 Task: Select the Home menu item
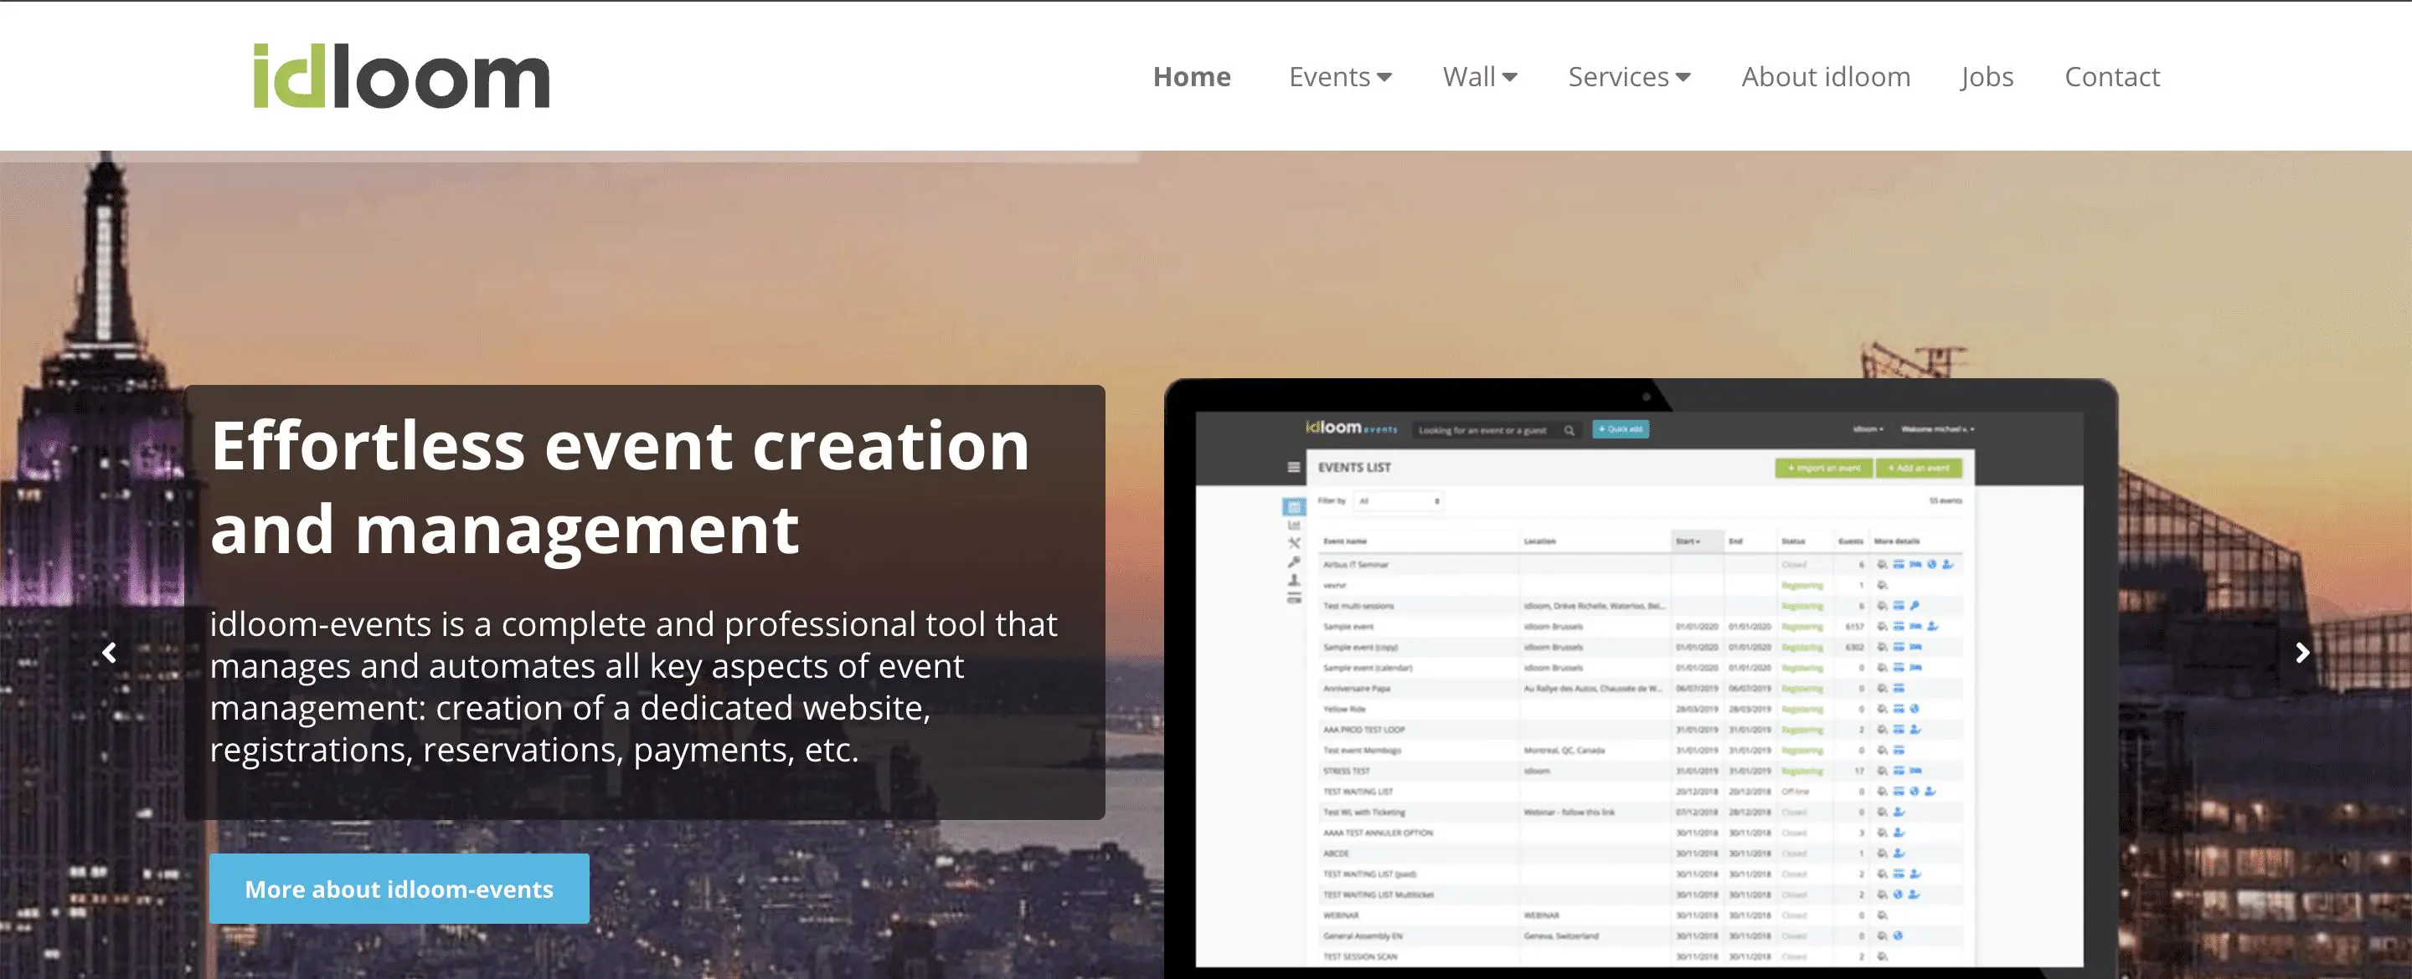pyautogui.click(x=1193, y=77)
